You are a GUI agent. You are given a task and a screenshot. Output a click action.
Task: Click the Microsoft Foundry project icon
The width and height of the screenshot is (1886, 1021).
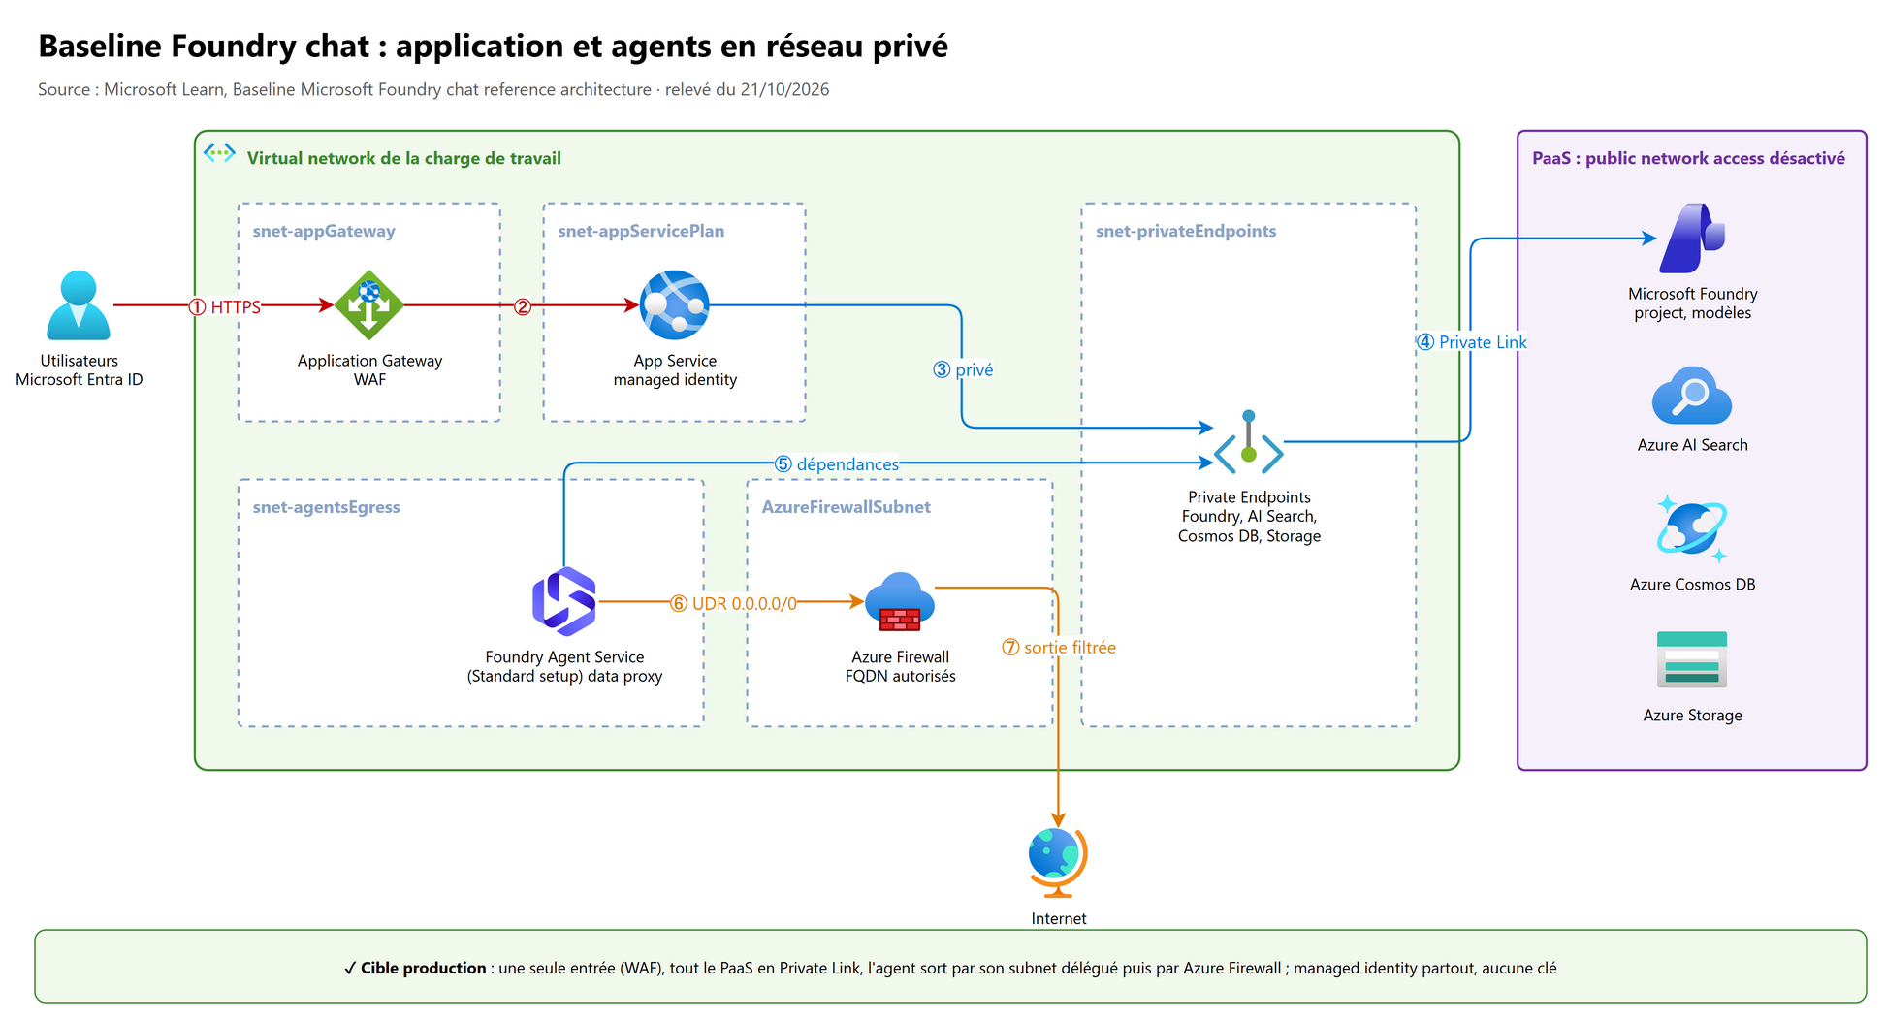point(1692,239)
